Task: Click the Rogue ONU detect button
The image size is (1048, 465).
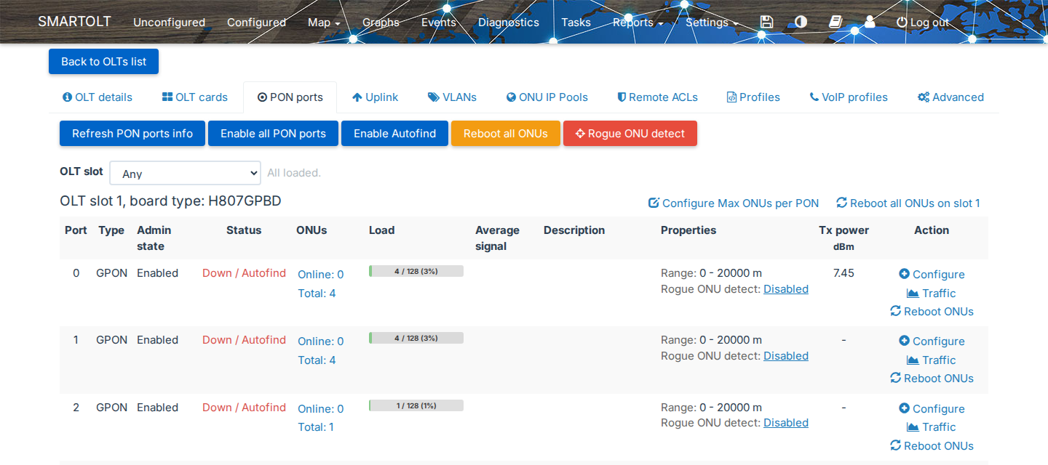Action: 630,134
